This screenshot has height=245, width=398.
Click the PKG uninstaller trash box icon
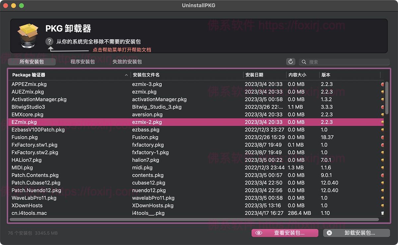point(28,36)
